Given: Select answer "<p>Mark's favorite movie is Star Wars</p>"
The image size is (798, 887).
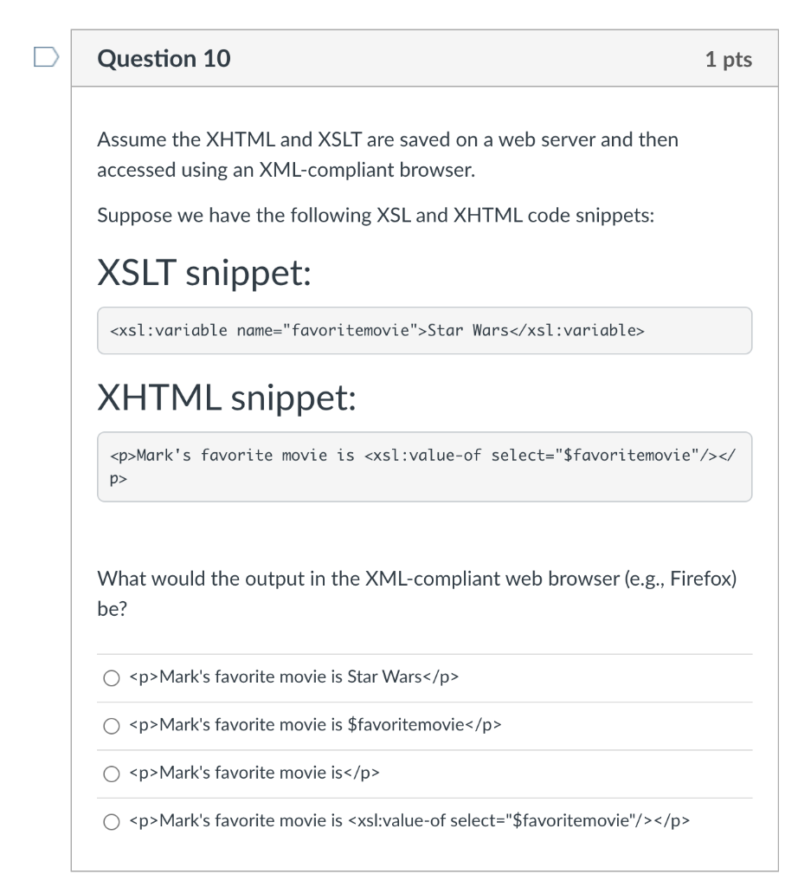Looking at the screenshot, I should point(294,677).
